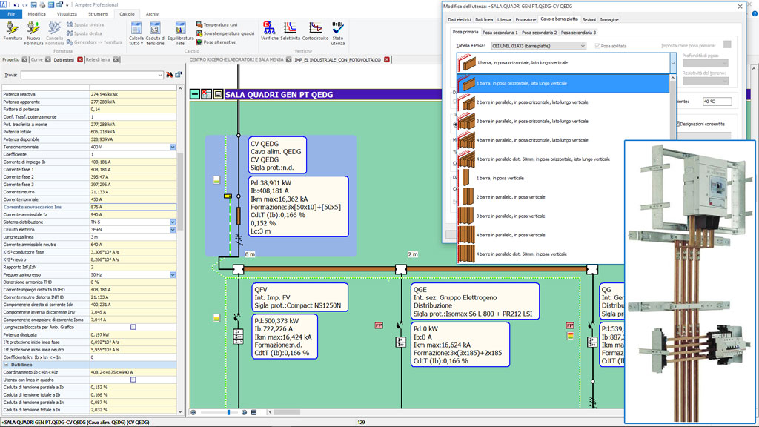
Task: Open the Dati elettrici dialog tab
Action: [459, 20]
